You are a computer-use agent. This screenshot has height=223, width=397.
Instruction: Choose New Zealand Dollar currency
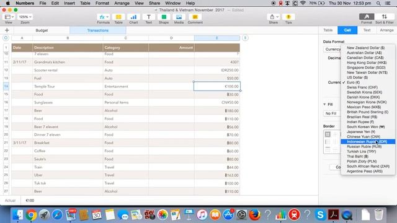(368, 48)
